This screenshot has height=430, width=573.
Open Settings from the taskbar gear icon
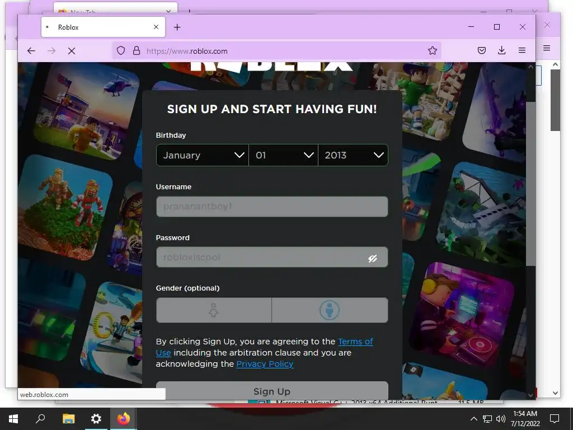[x=96, y=419]
